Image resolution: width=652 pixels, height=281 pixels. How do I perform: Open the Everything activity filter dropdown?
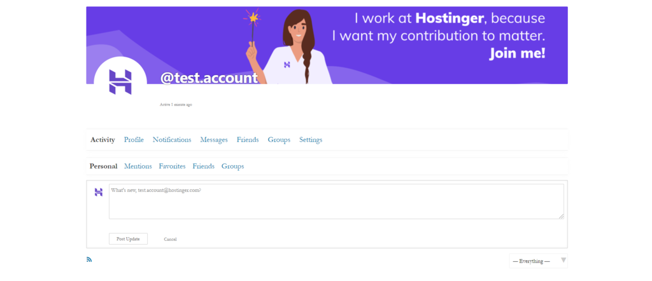point(538,261)
